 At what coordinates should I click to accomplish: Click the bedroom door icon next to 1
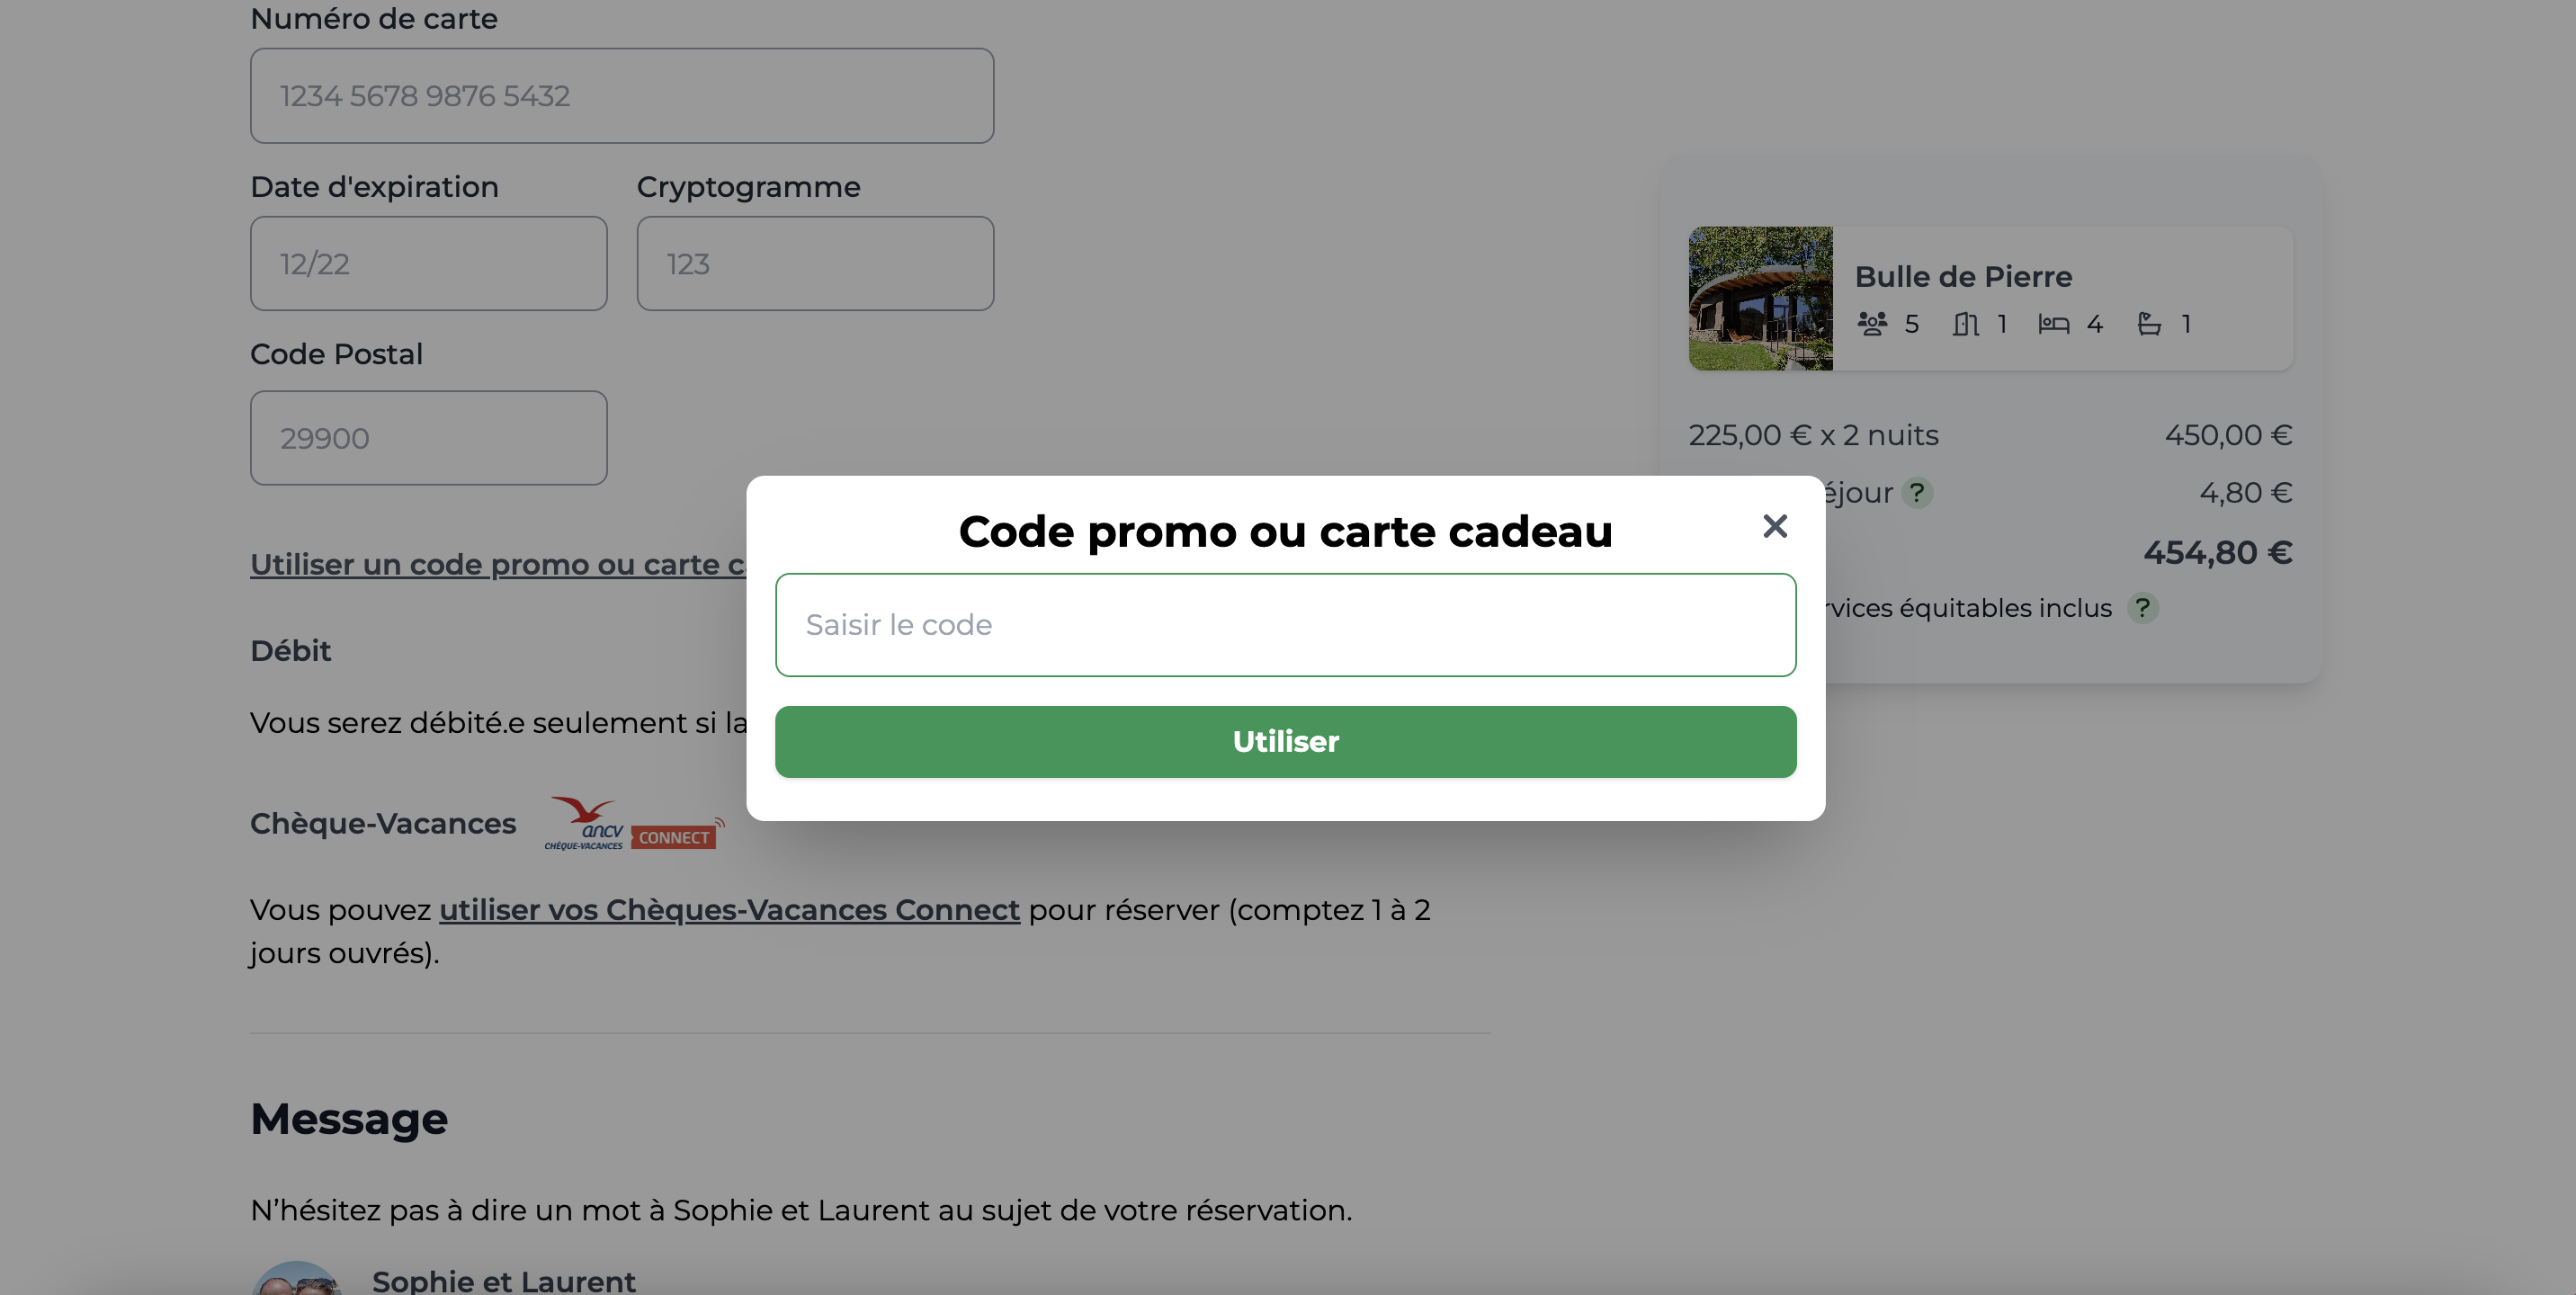[x=1965, y=324]
